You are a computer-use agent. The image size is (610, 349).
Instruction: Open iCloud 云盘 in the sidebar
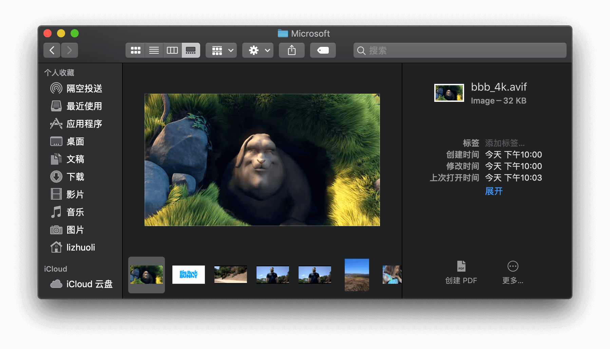[81, 284]
